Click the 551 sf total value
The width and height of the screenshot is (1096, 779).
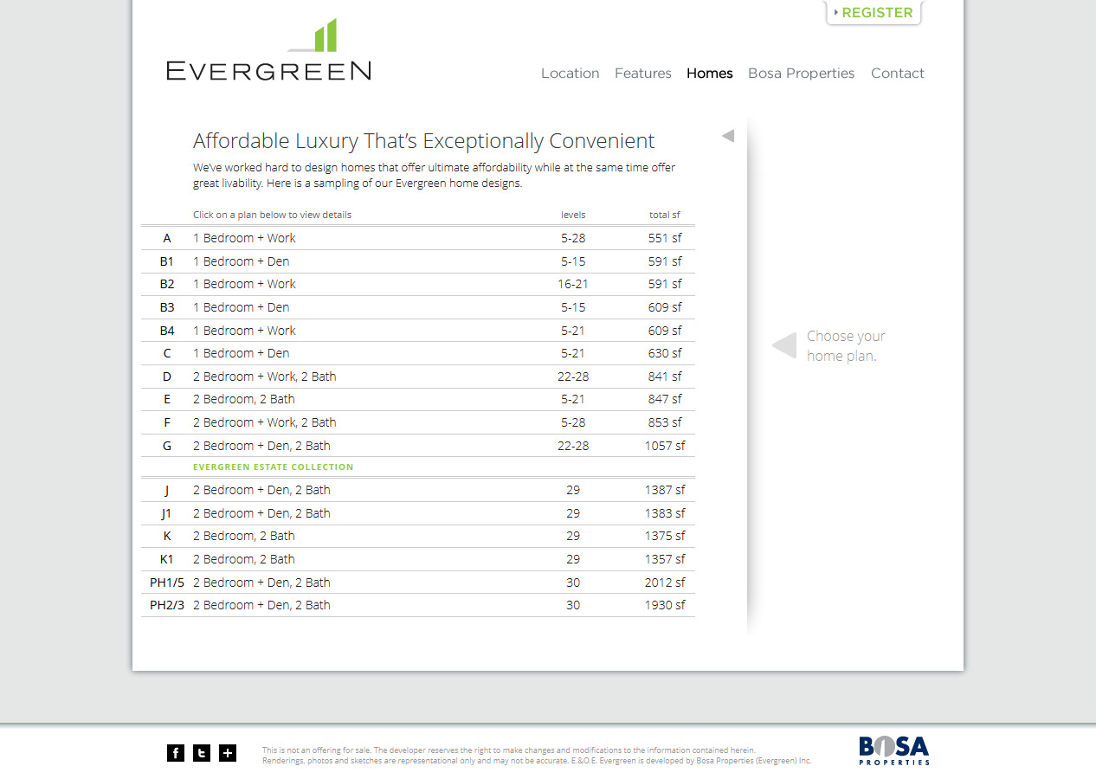click(665, 238)
